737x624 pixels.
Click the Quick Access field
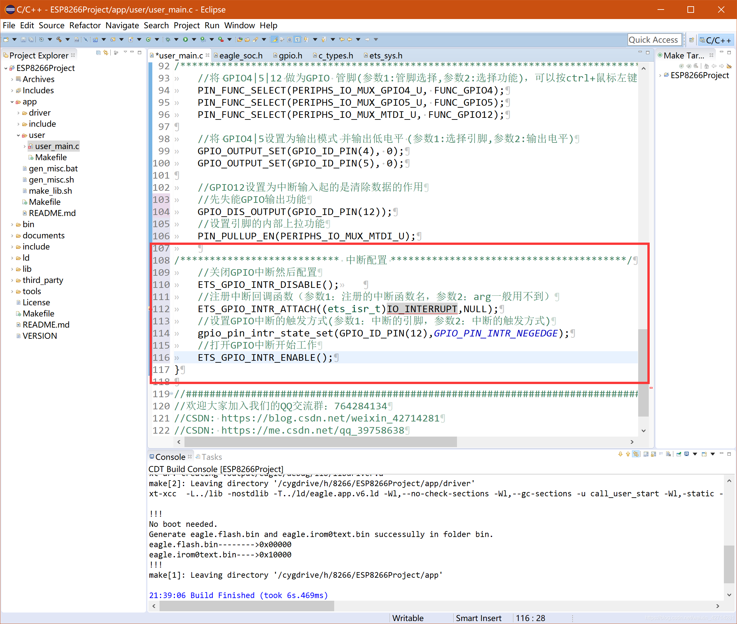coord(654,40)
